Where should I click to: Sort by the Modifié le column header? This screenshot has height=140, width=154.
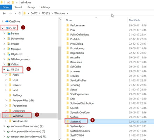134,20
